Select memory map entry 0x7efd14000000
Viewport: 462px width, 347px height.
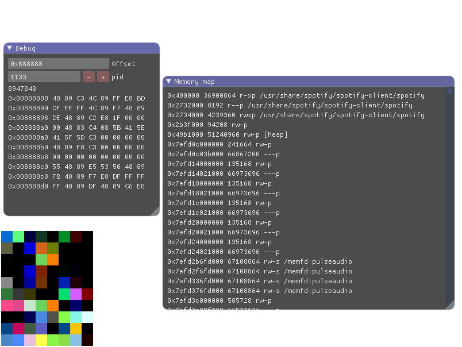click(x=219, y=164)
